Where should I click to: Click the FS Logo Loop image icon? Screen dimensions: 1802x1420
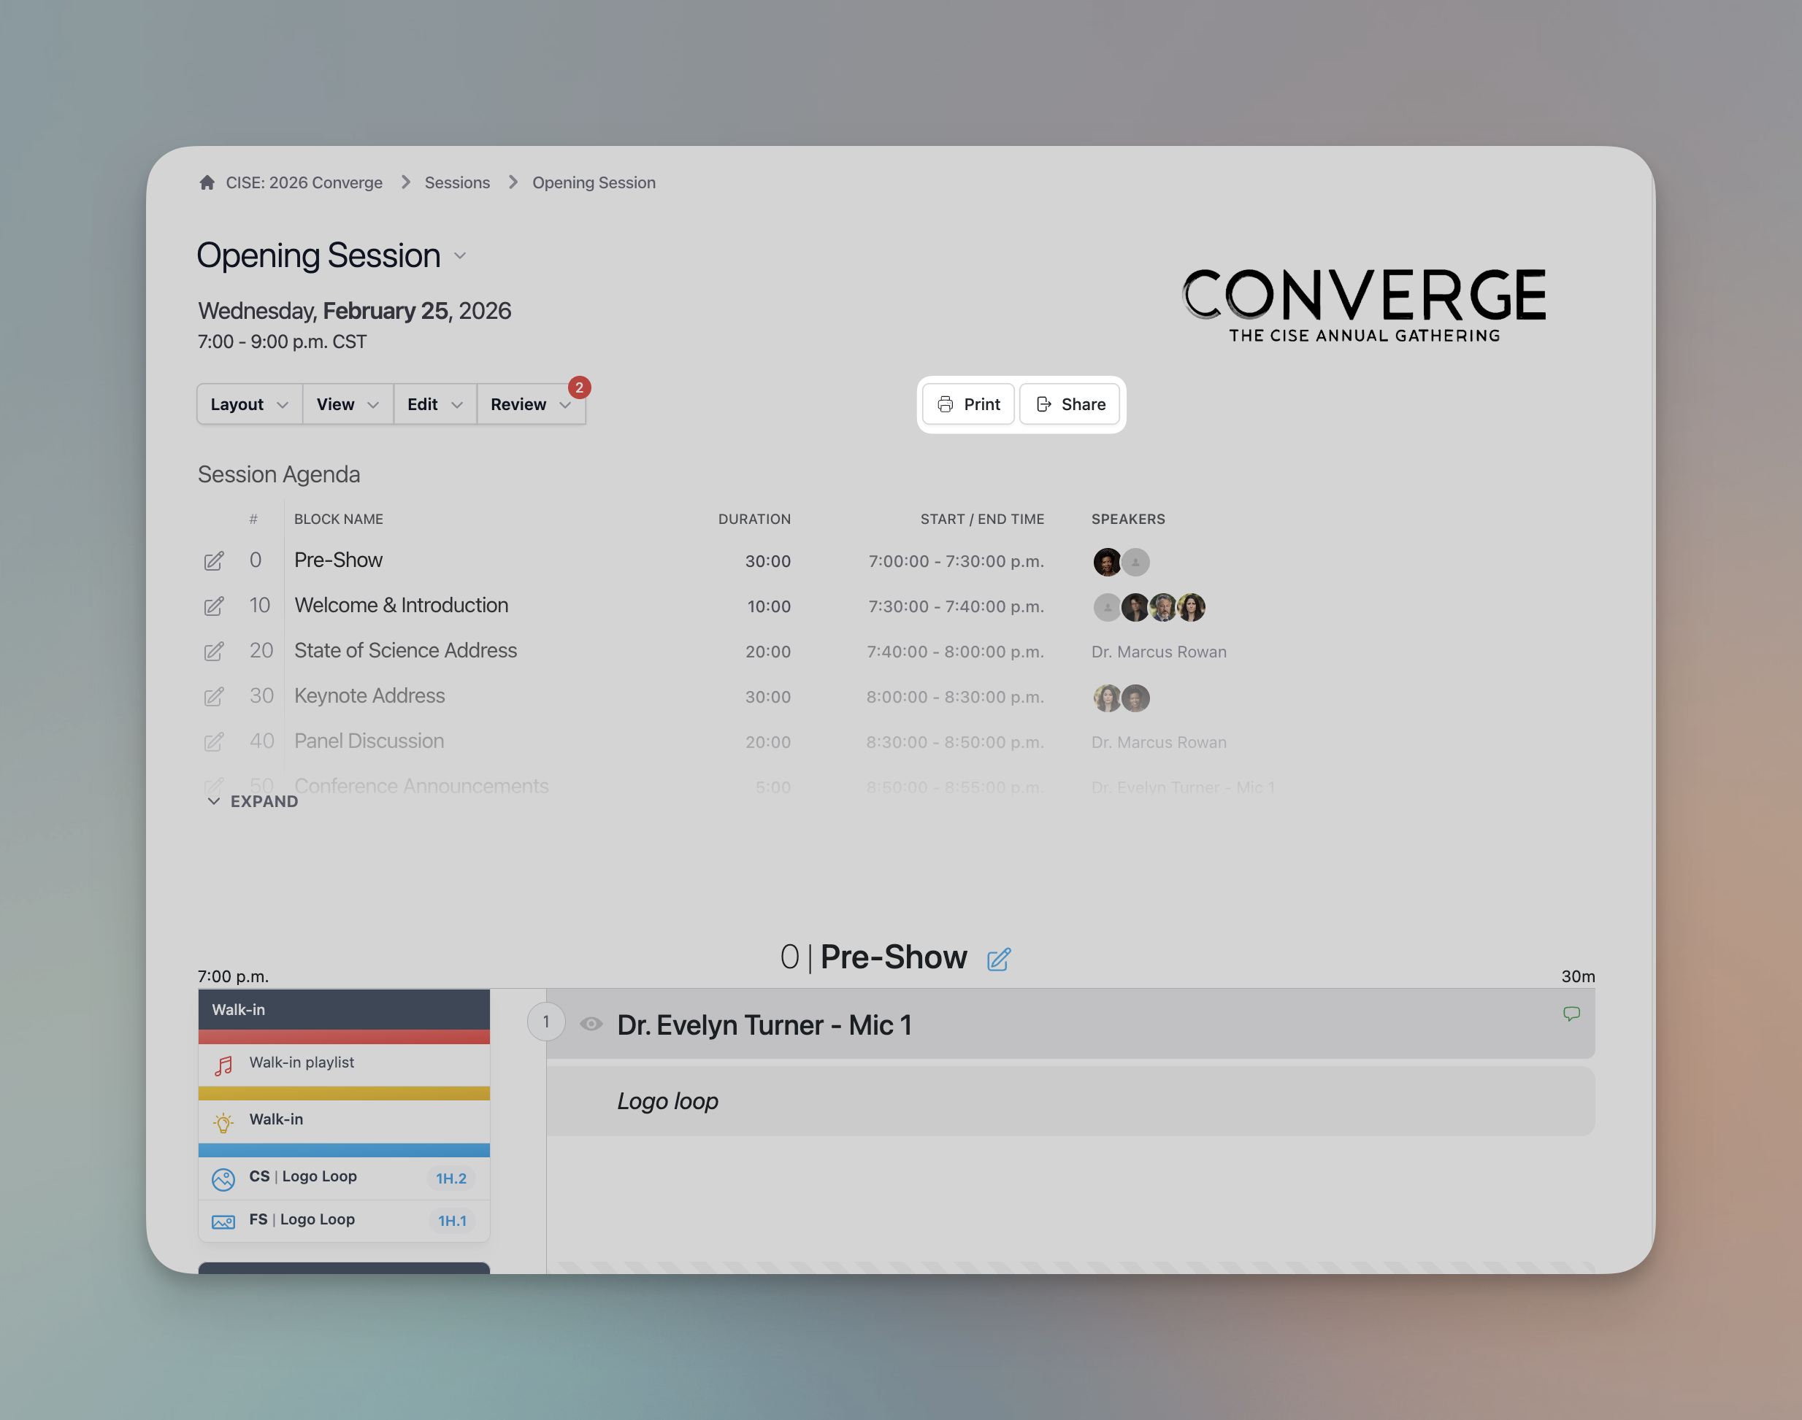(x=223, y=1222)
